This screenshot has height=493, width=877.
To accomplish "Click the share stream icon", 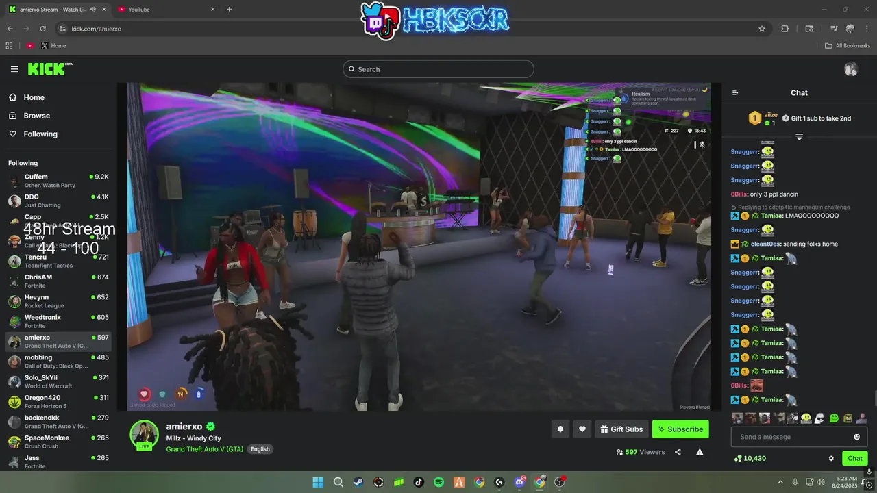I will tap(678, 452).
